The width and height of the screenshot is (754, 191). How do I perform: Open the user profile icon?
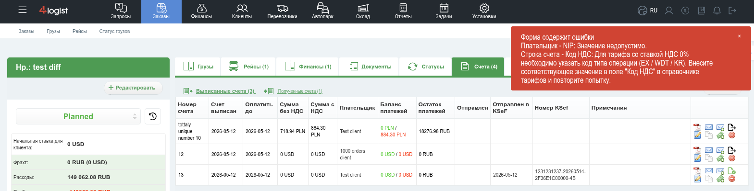click(x=669, y=11)
